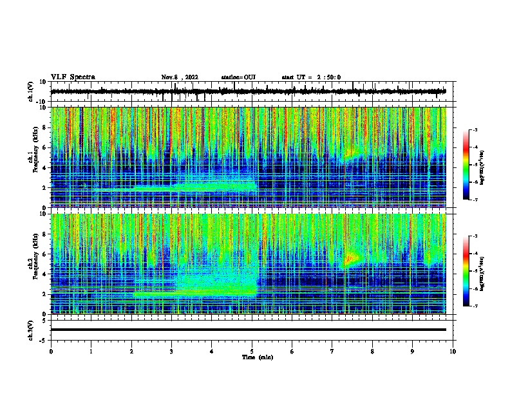Select the date text "Nov.8 , 2022"

click(x=180, y=77)
